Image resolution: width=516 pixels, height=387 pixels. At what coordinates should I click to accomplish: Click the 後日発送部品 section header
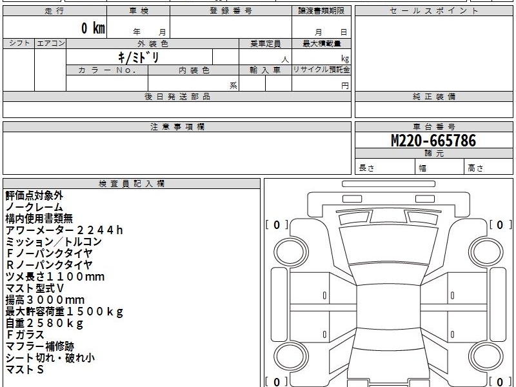[177, 96]
